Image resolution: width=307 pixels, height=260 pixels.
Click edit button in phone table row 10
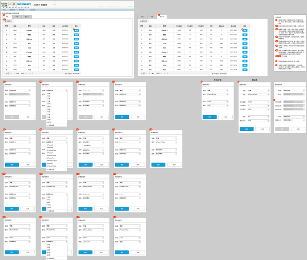click(76, 70)
